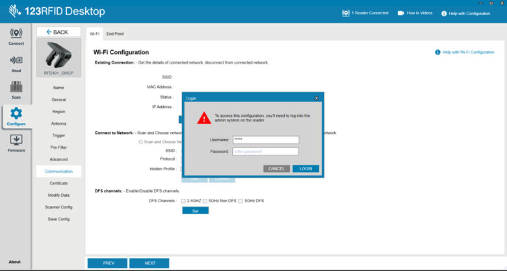
Task: Click the Wi-Fi Configuration heading
Action: coord(122,53)
